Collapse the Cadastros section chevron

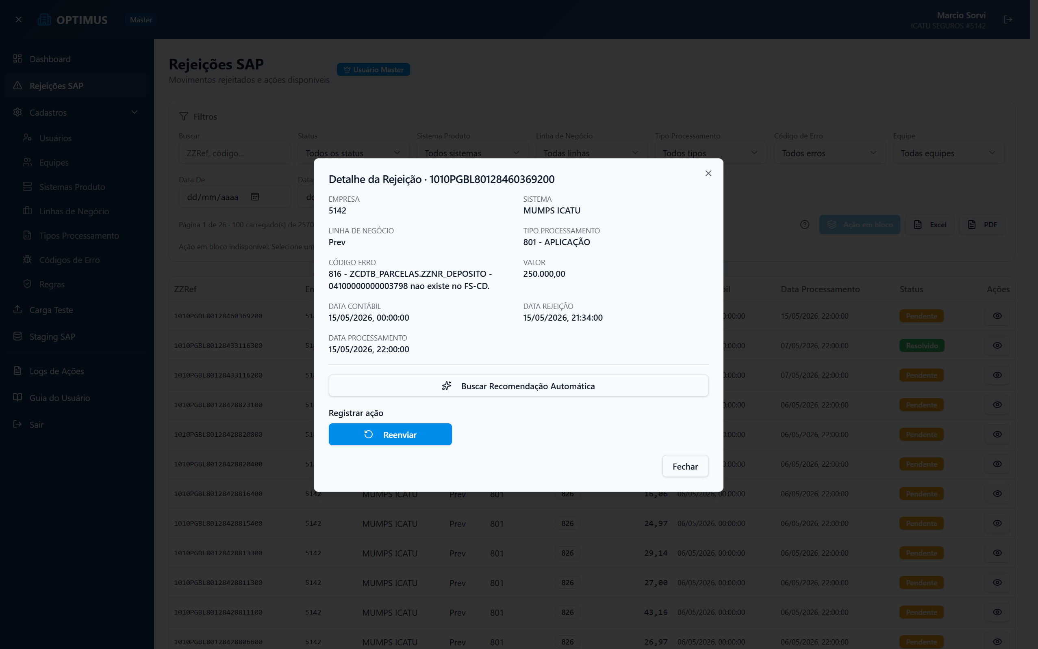pyautogui.click(x=134, y=112)
